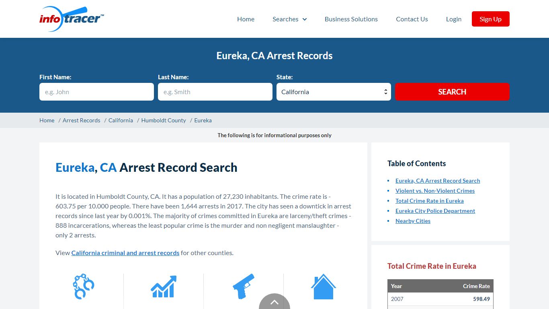
Task: Open California criminal and arrest records link
Action: click(x=125, y=253)
